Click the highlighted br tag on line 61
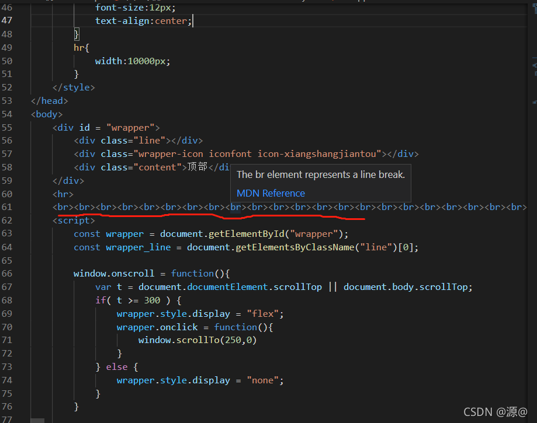Viewport: 537px width, 423px height. (x=235, y=207)
